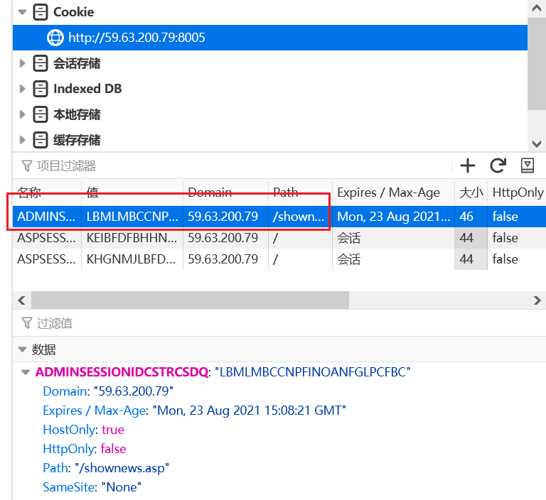Sort by the 值 column header
546x500 pixels.
pyautogui.click(x=132, y=192)
